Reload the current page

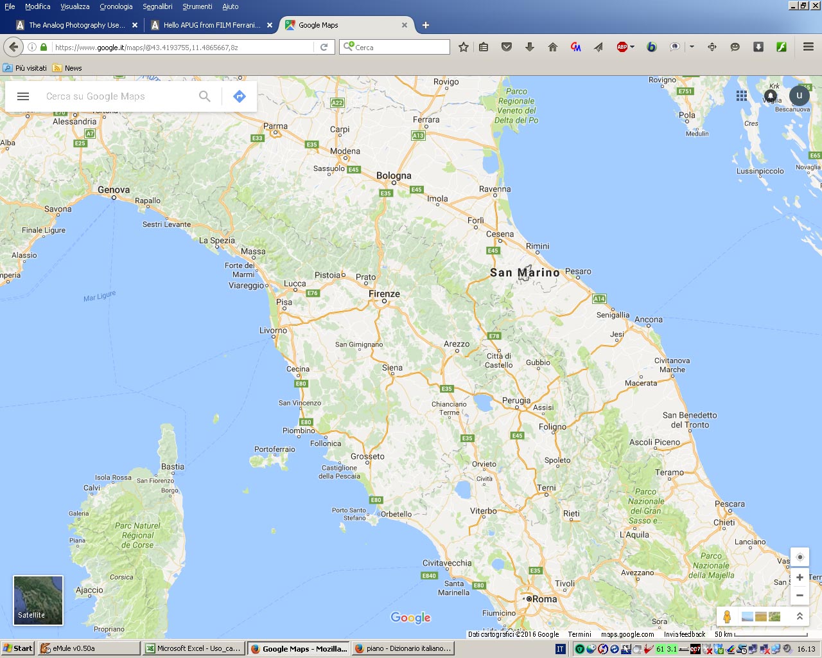coord(324,47)
